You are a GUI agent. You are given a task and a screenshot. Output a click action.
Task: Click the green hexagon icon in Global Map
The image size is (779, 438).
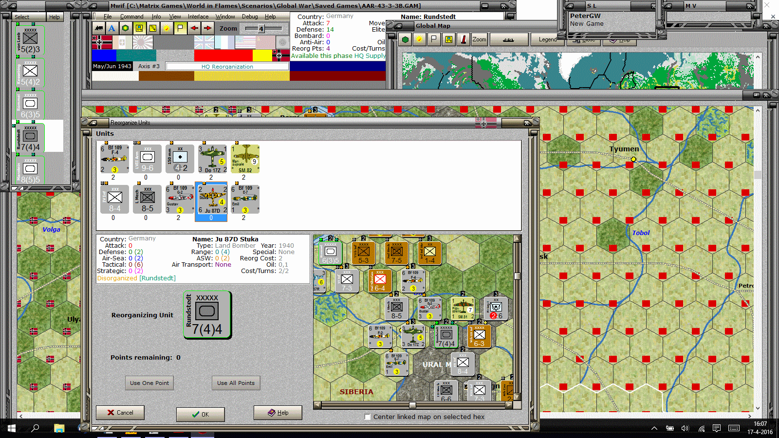click(405, 39)
